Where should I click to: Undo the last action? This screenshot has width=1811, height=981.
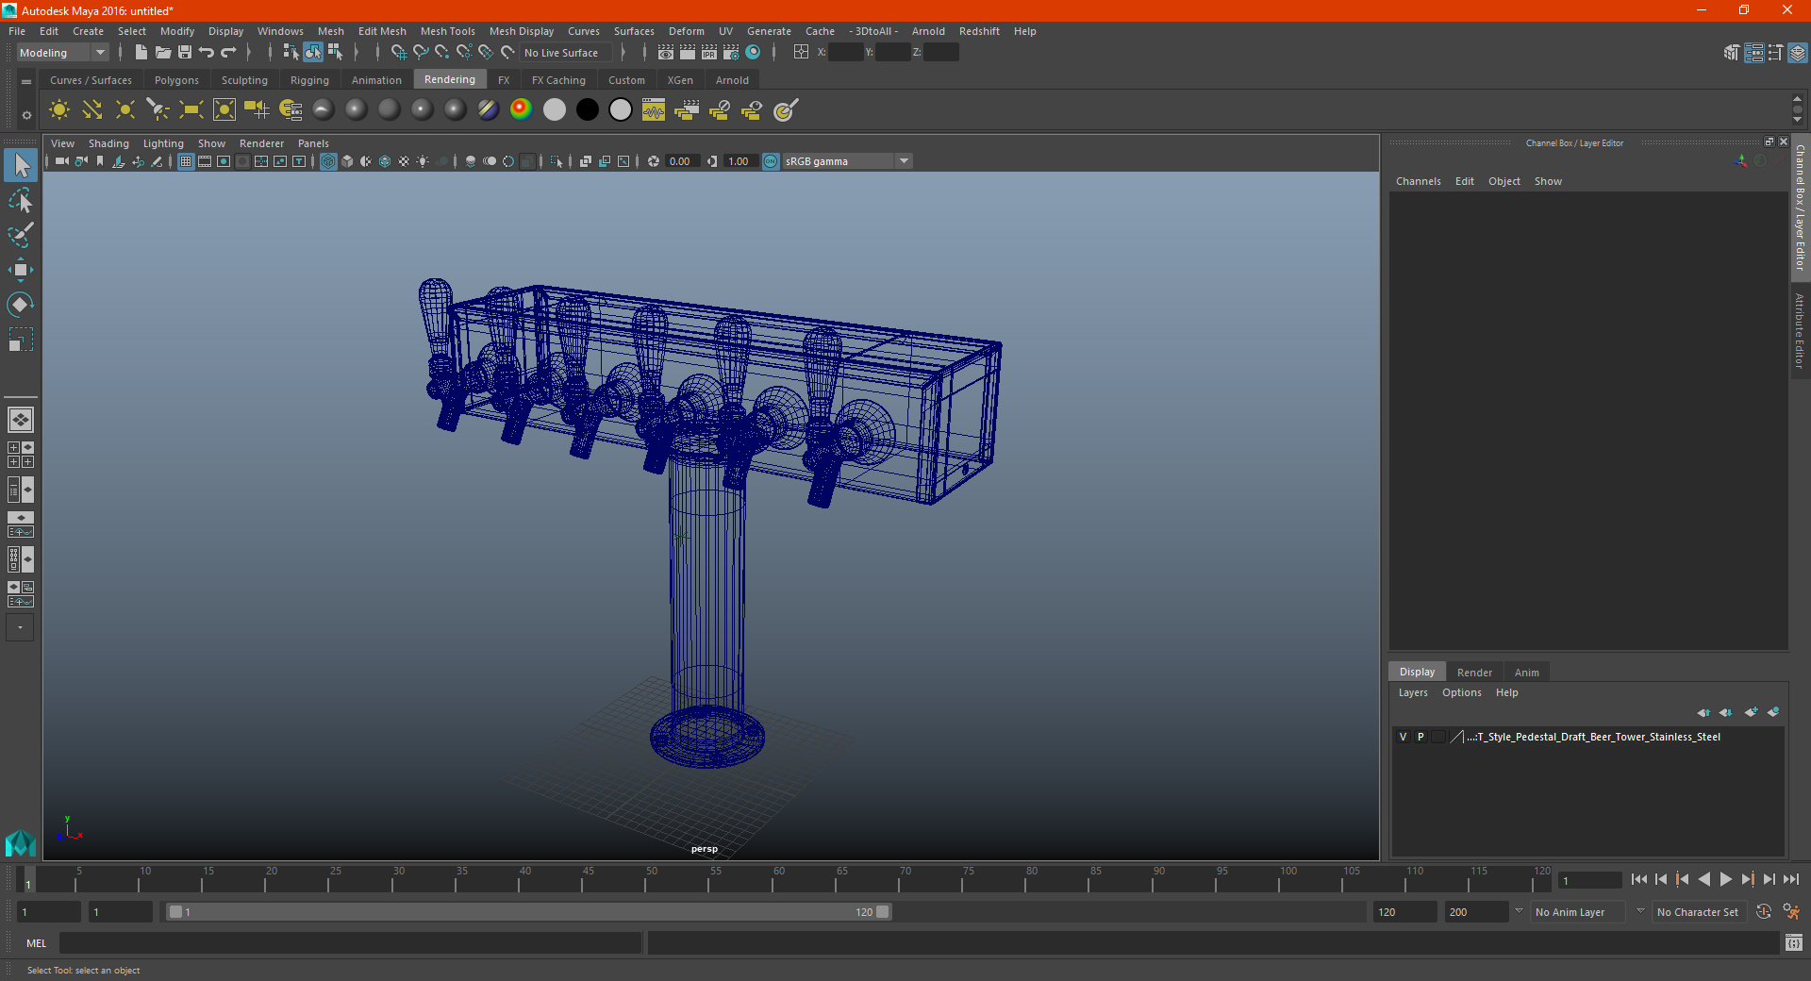click(x=207, y=53)
